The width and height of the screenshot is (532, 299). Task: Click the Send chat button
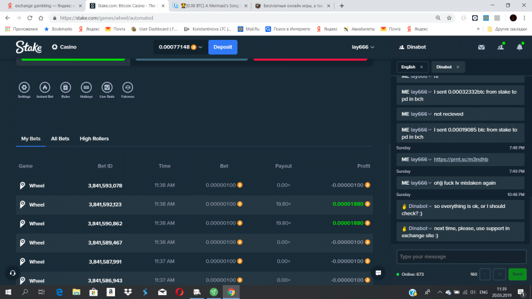click(517, 274)
